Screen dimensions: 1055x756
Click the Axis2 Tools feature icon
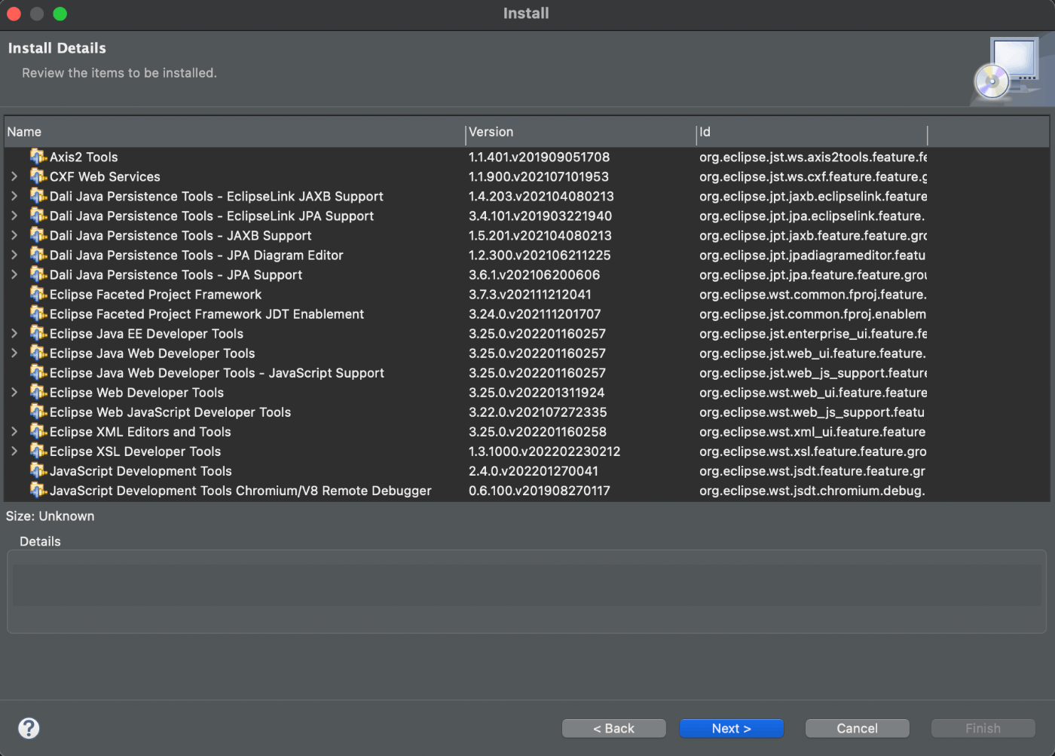38,156
